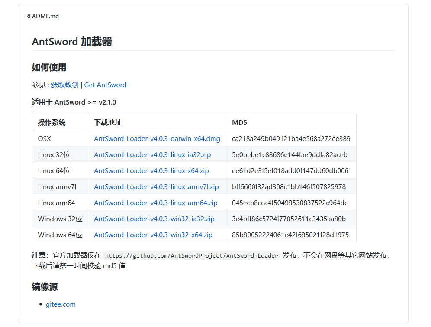Click the bold 注意 label
The width and height of the screenshot is (431, 327).
tap(39, 255)
